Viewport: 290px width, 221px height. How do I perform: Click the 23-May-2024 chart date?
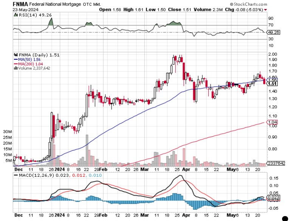[26, 9]
